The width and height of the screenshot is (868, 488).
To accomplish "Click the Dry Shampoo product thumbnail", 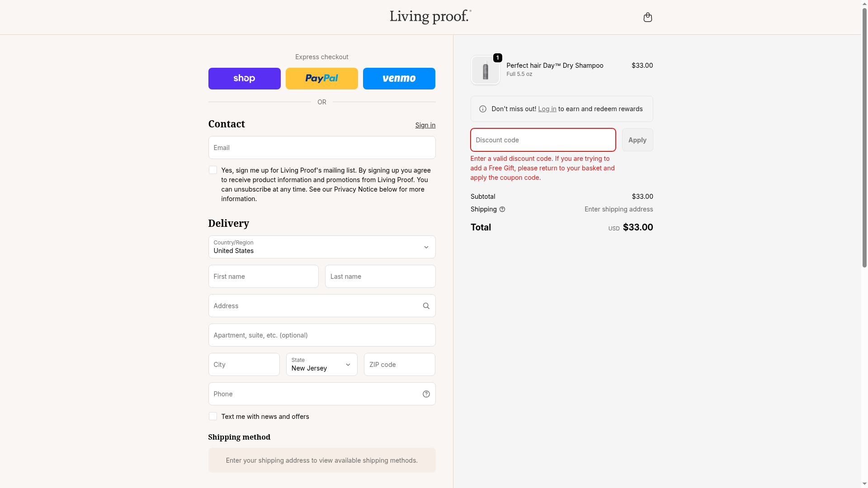I will coord(485,70).
